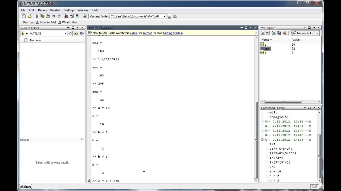This screenshot has height=191, width=341.
Task: Go up one folder level in main toolbar
Action: [x=174, y=16]
